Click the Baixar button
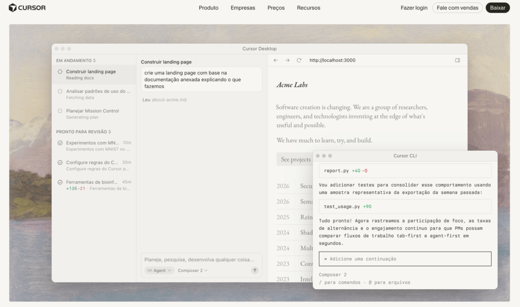This screenshot has height=307, width=520. [x=498, y=8]
